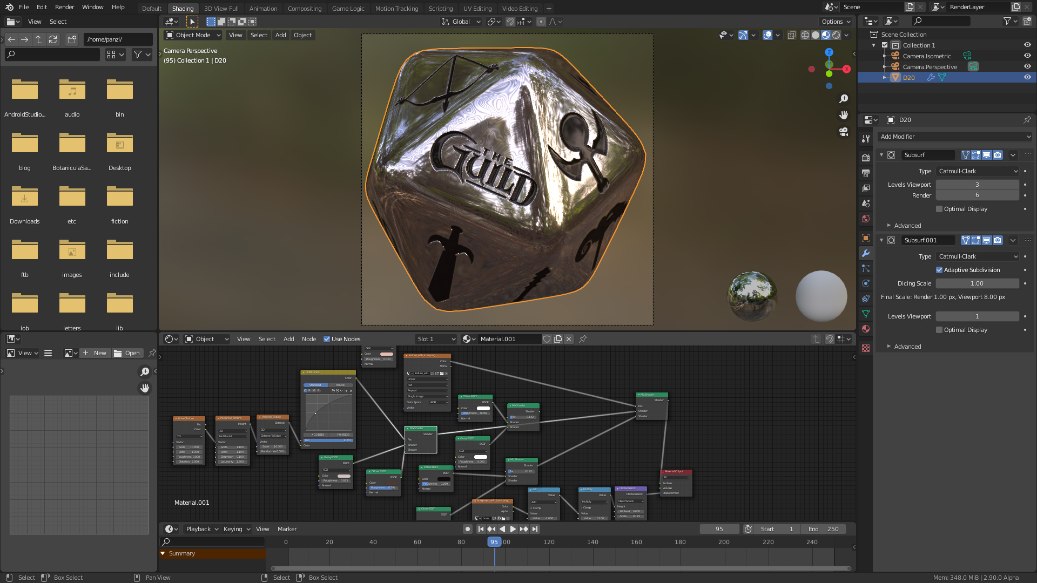Open the Material properties tab
This screenshot has height=583, width=1037.
(x=866, y=329)
